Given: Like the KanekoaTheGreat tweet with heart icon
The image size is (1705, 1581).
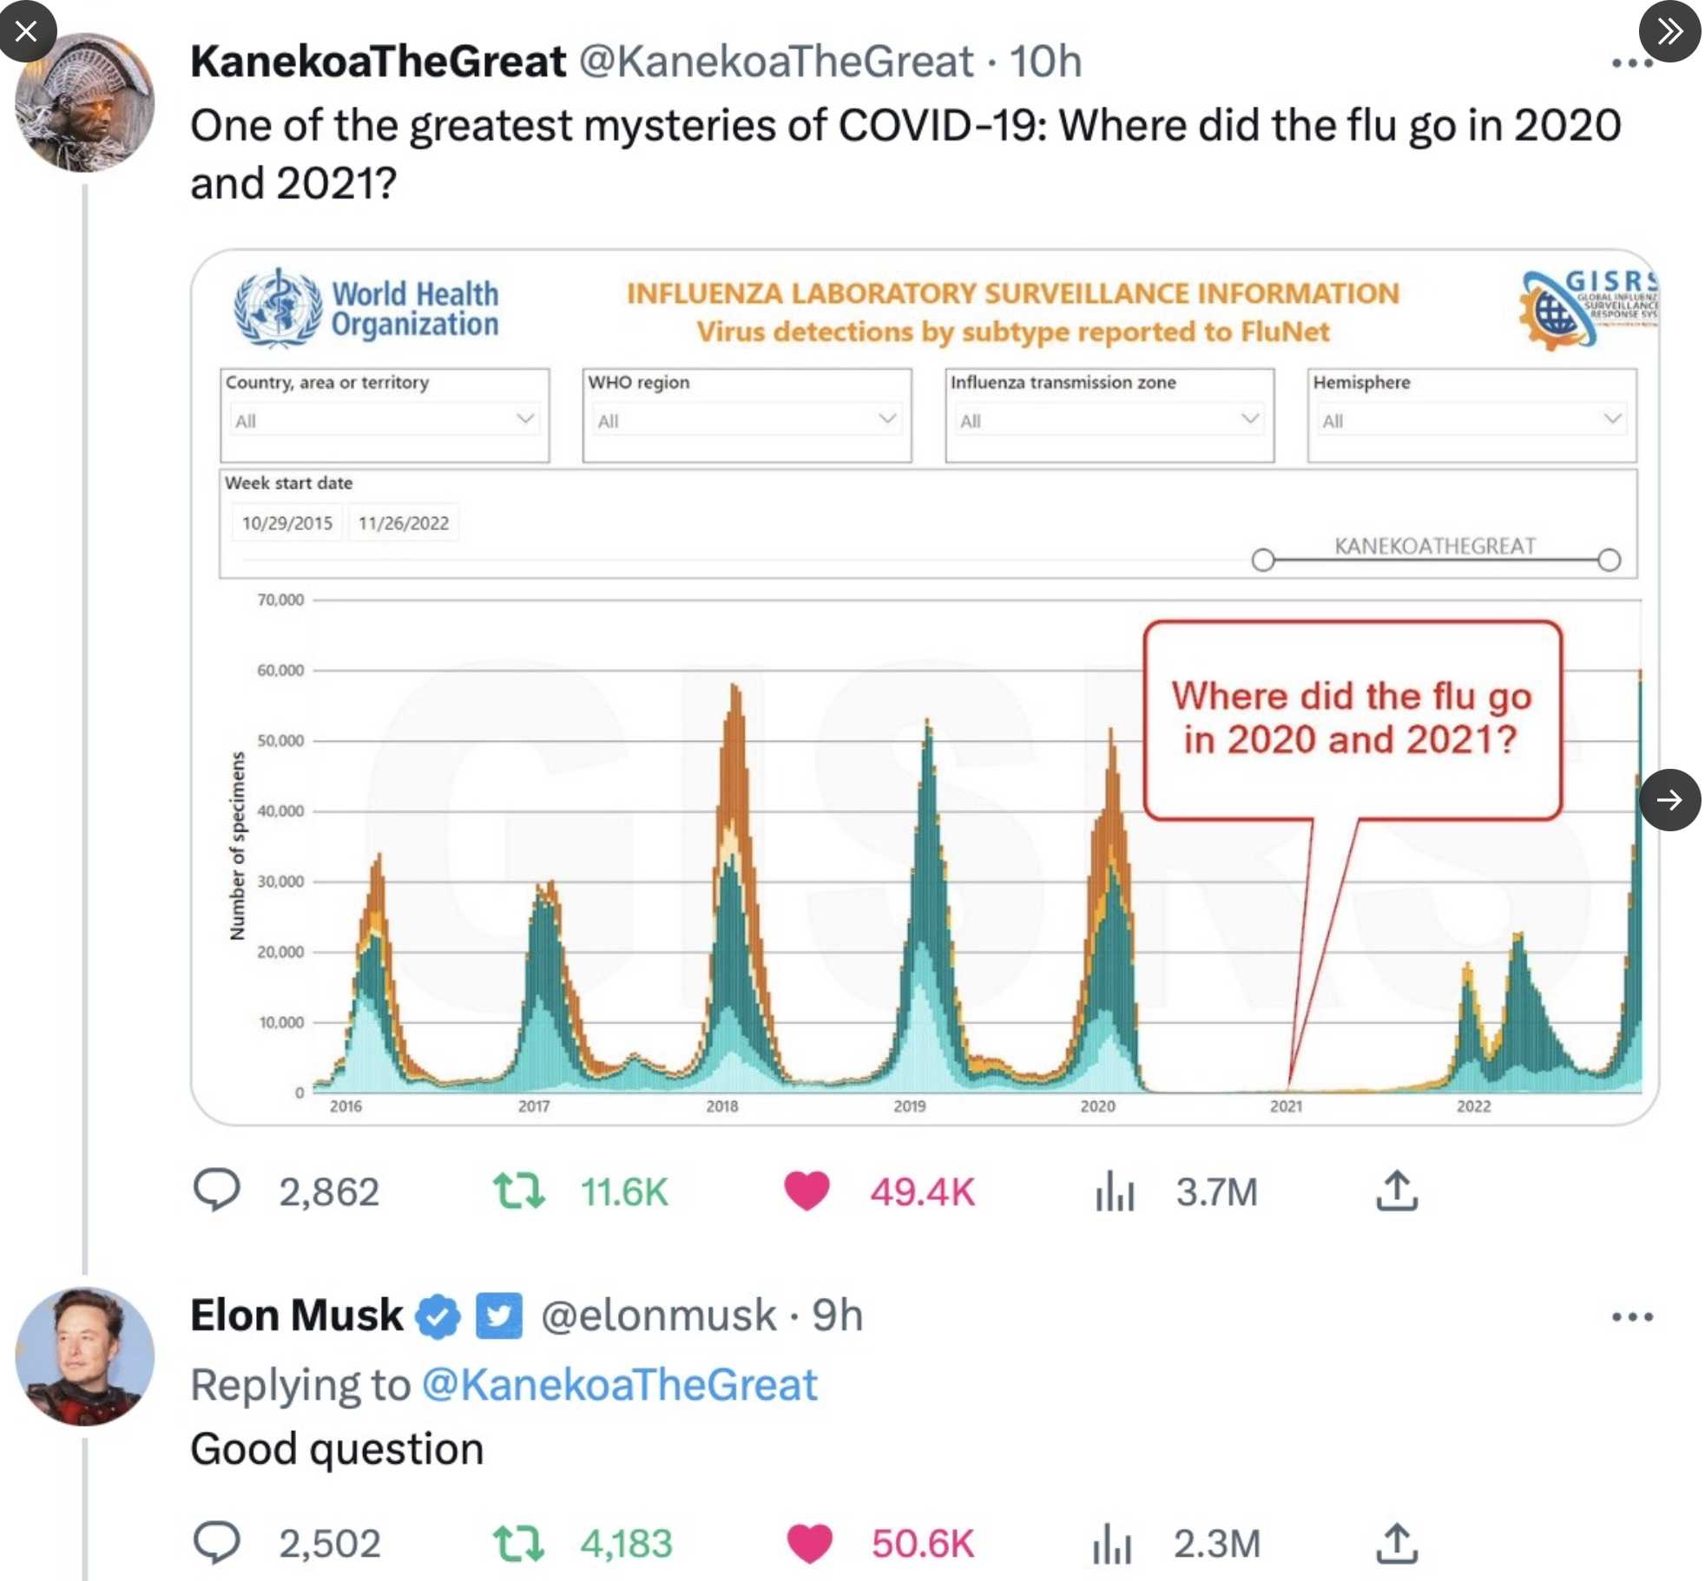Looking at the screenshot, I should (x=806, y=1191).
